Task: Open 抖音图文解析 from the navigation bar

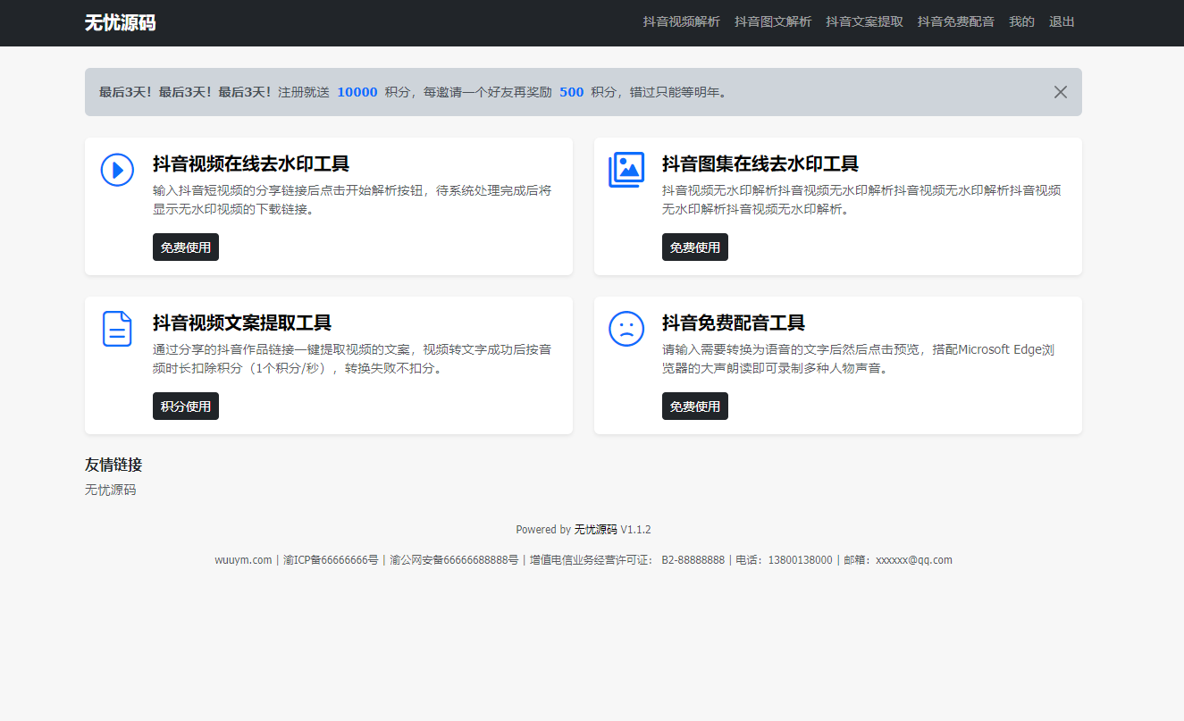Action: 772,21
